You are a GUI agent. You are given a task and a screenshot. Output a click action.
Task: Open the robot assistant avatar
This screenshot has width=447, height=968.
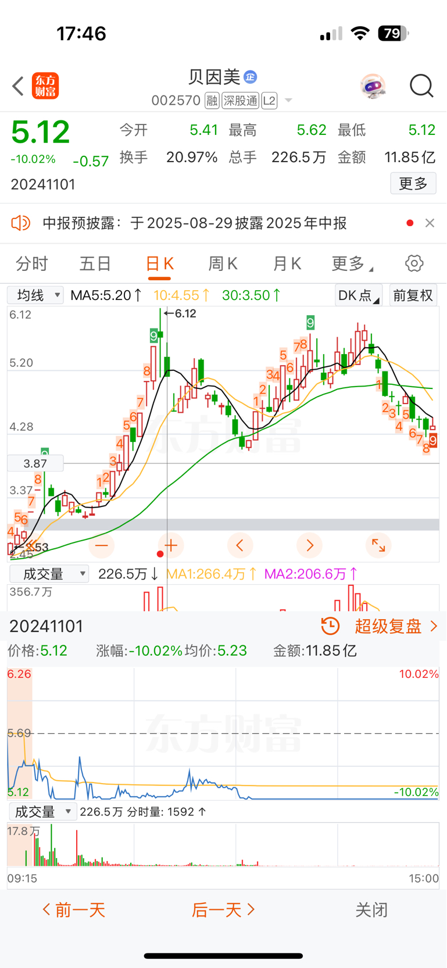click(x=373, y=87)
